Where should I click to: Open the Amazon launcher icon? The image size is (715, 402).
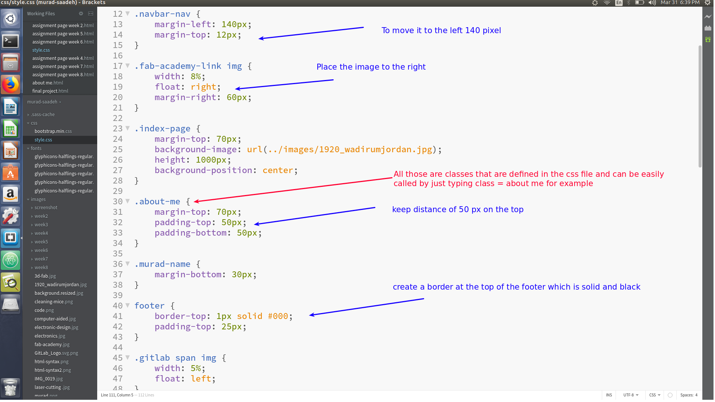(10, 194)
